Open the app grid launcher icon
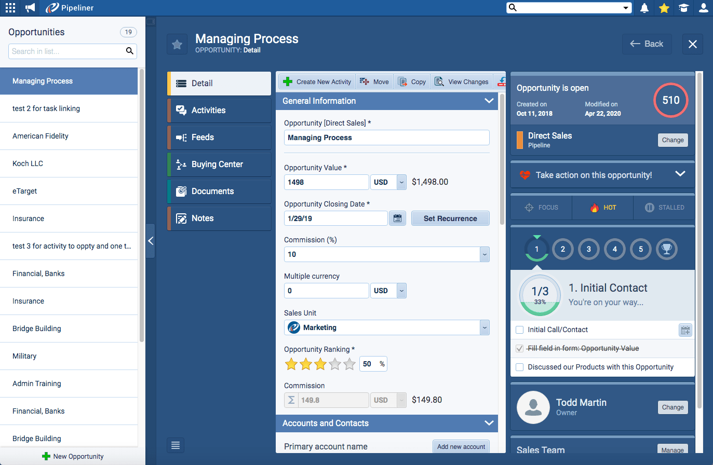This screenshot has width=713, height=465. click(10, 8)
